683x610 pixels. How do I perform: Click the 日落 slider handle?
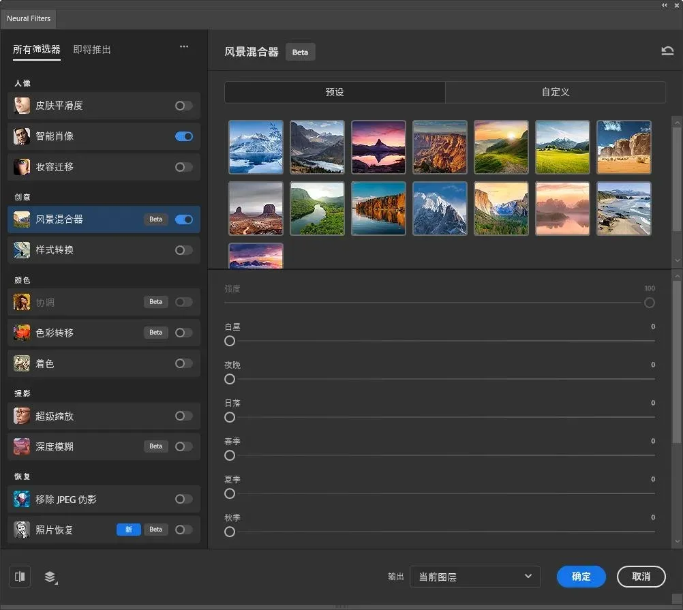pyautogui.click(x=230, y=417)
